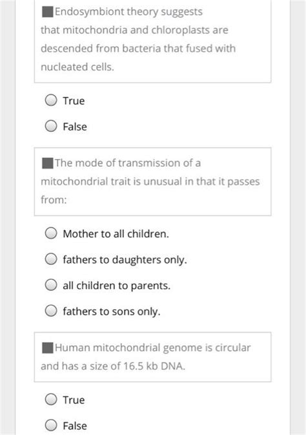
Task: Click the 16.5 kb DNA question box
Action: [153, 357]
